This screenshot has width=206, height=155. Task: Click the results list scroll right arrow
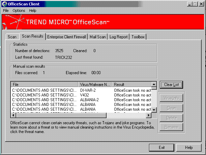pos(149,115)
